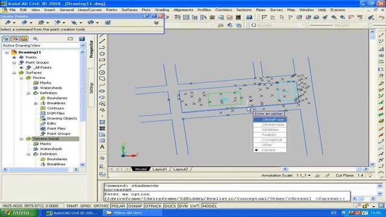Toggle ORTHO mode in status bar
Viewport: 386px width, 217px height.
coord(101,206)
